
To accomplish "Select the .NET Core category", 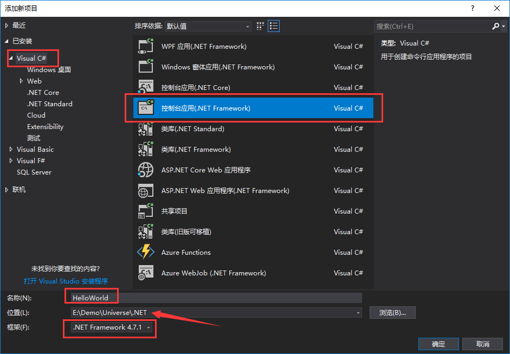I will point(43,92).
